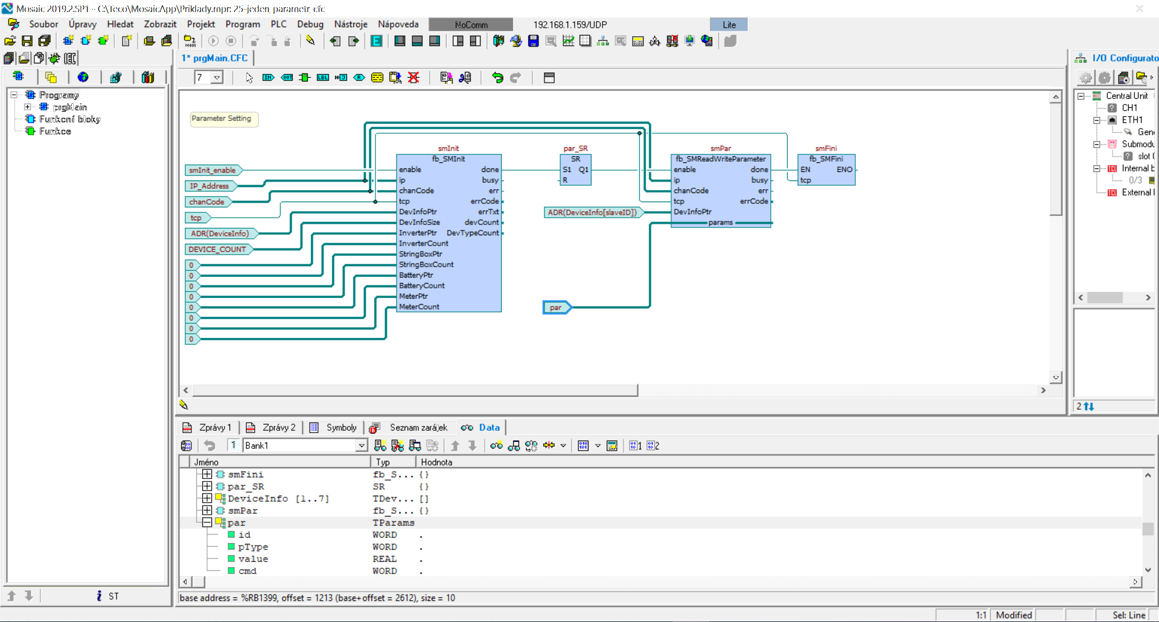Insert an IN input element
The height and width of the screenshot is (622, 1159).
(x=269, y=78)
